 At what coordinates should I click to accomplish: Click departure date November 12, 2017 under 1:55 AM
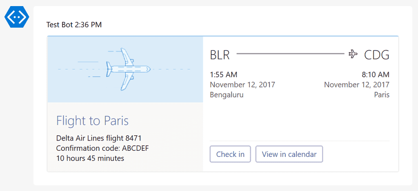pyautogui.click(x=242, y=85)
